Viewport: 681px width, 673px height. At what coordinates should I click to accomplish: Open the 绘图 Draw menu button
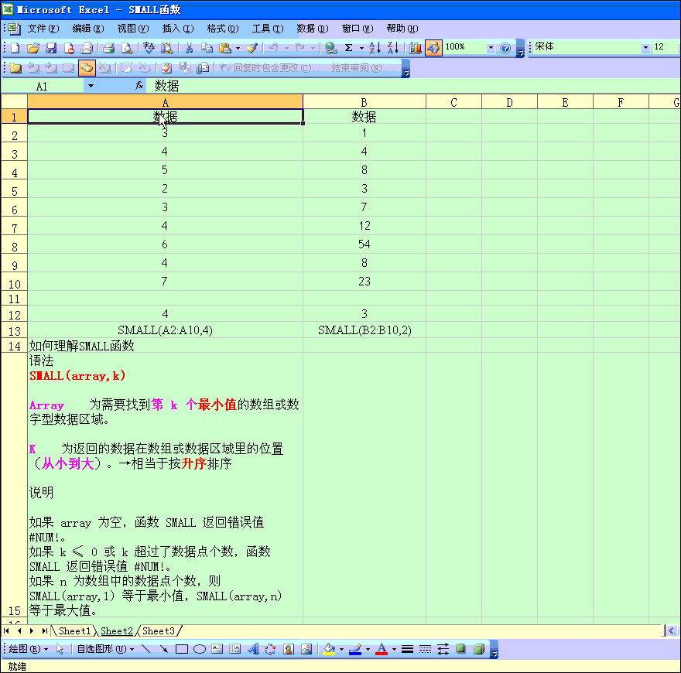coord(28,649)
